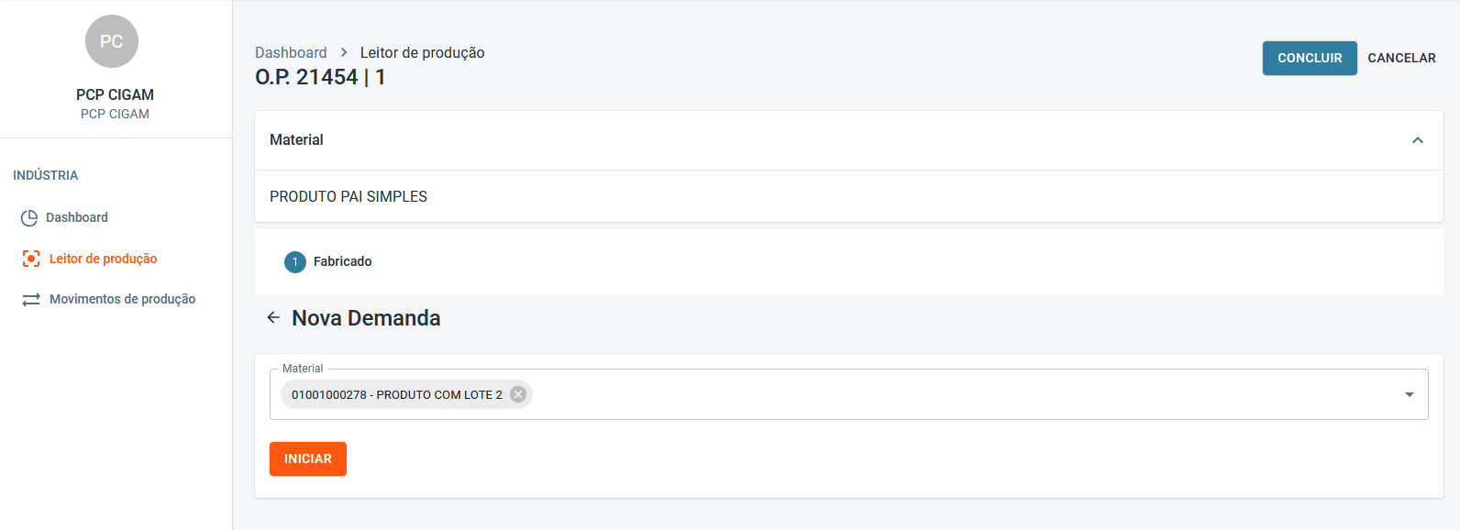Image resolution: width=1460 pixels, height=530 pixels.
Task: Go back using arrow beside Nova Demanda
Action: click(273, 318)
